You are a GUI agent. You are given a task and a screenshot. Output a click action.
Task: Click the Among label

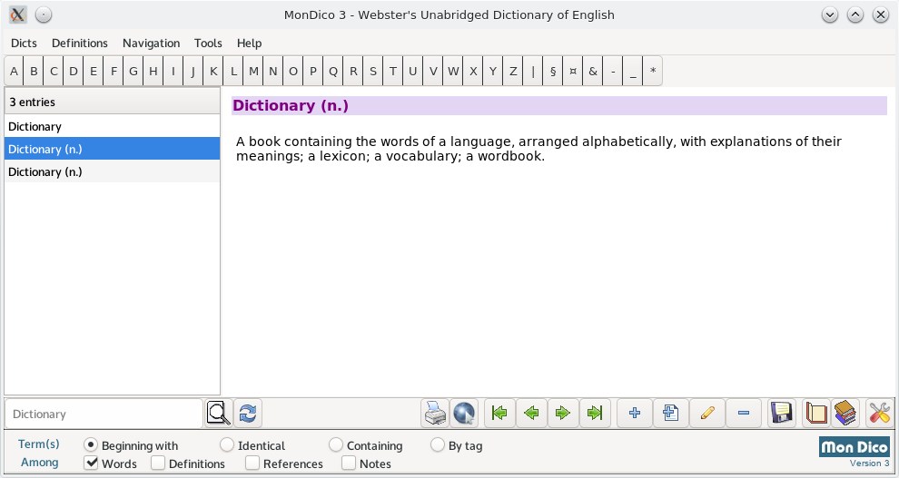(40, 463)
